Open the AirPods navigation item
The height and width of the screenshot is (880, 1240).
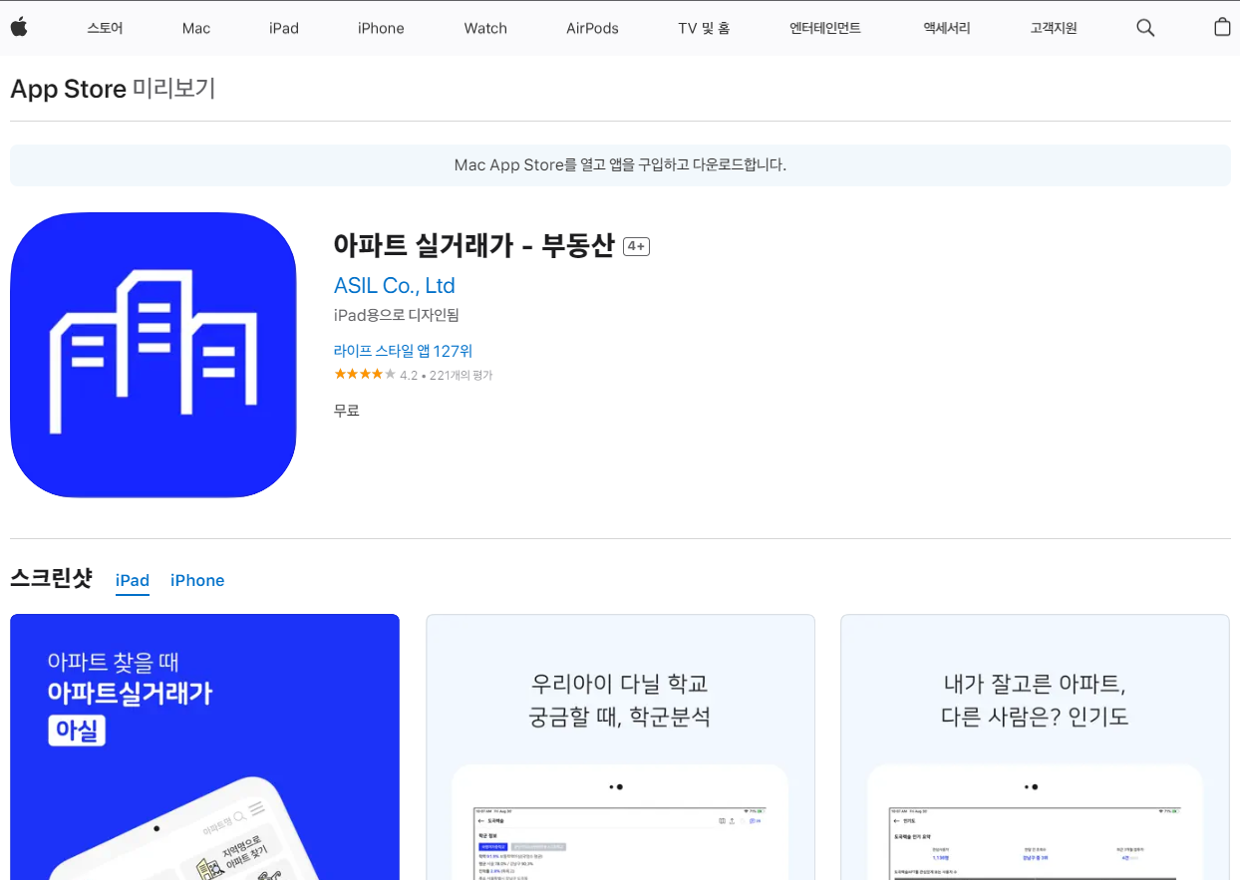[592, 28]
